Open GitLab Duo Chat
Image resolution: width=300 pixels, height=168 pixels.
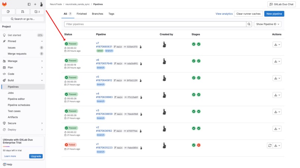(x=281, y=4)
